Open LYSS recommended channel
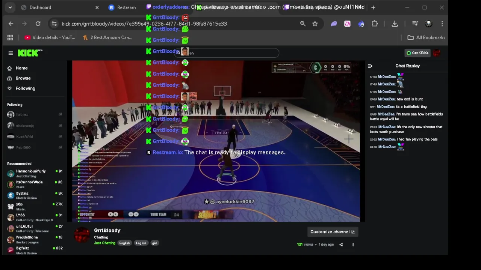The width and height of the screenshot is (481, 270). tap(35, 217)
